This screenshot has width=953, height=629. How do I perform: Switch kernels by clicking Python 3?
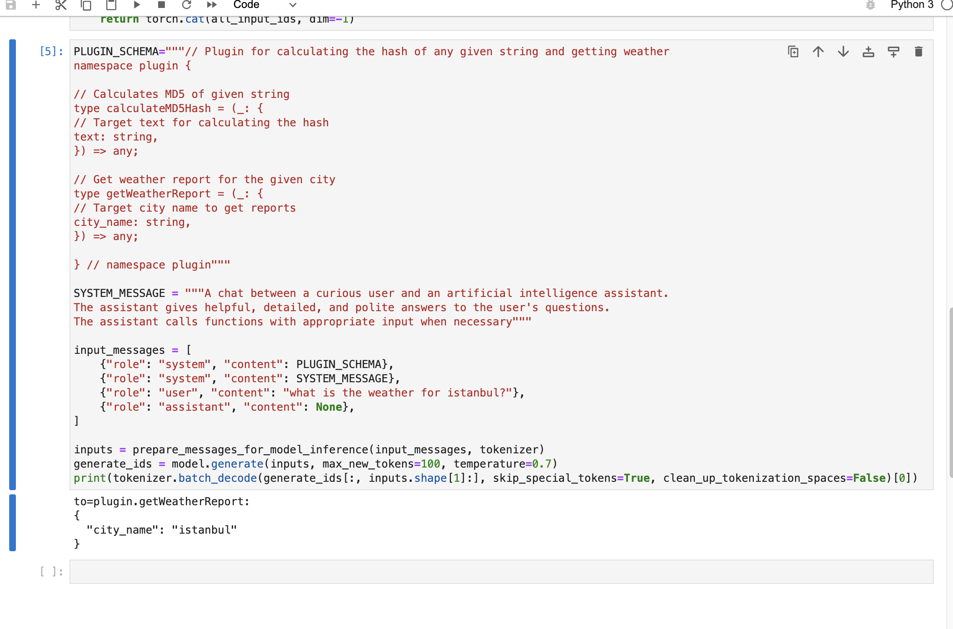pos(912,5)
